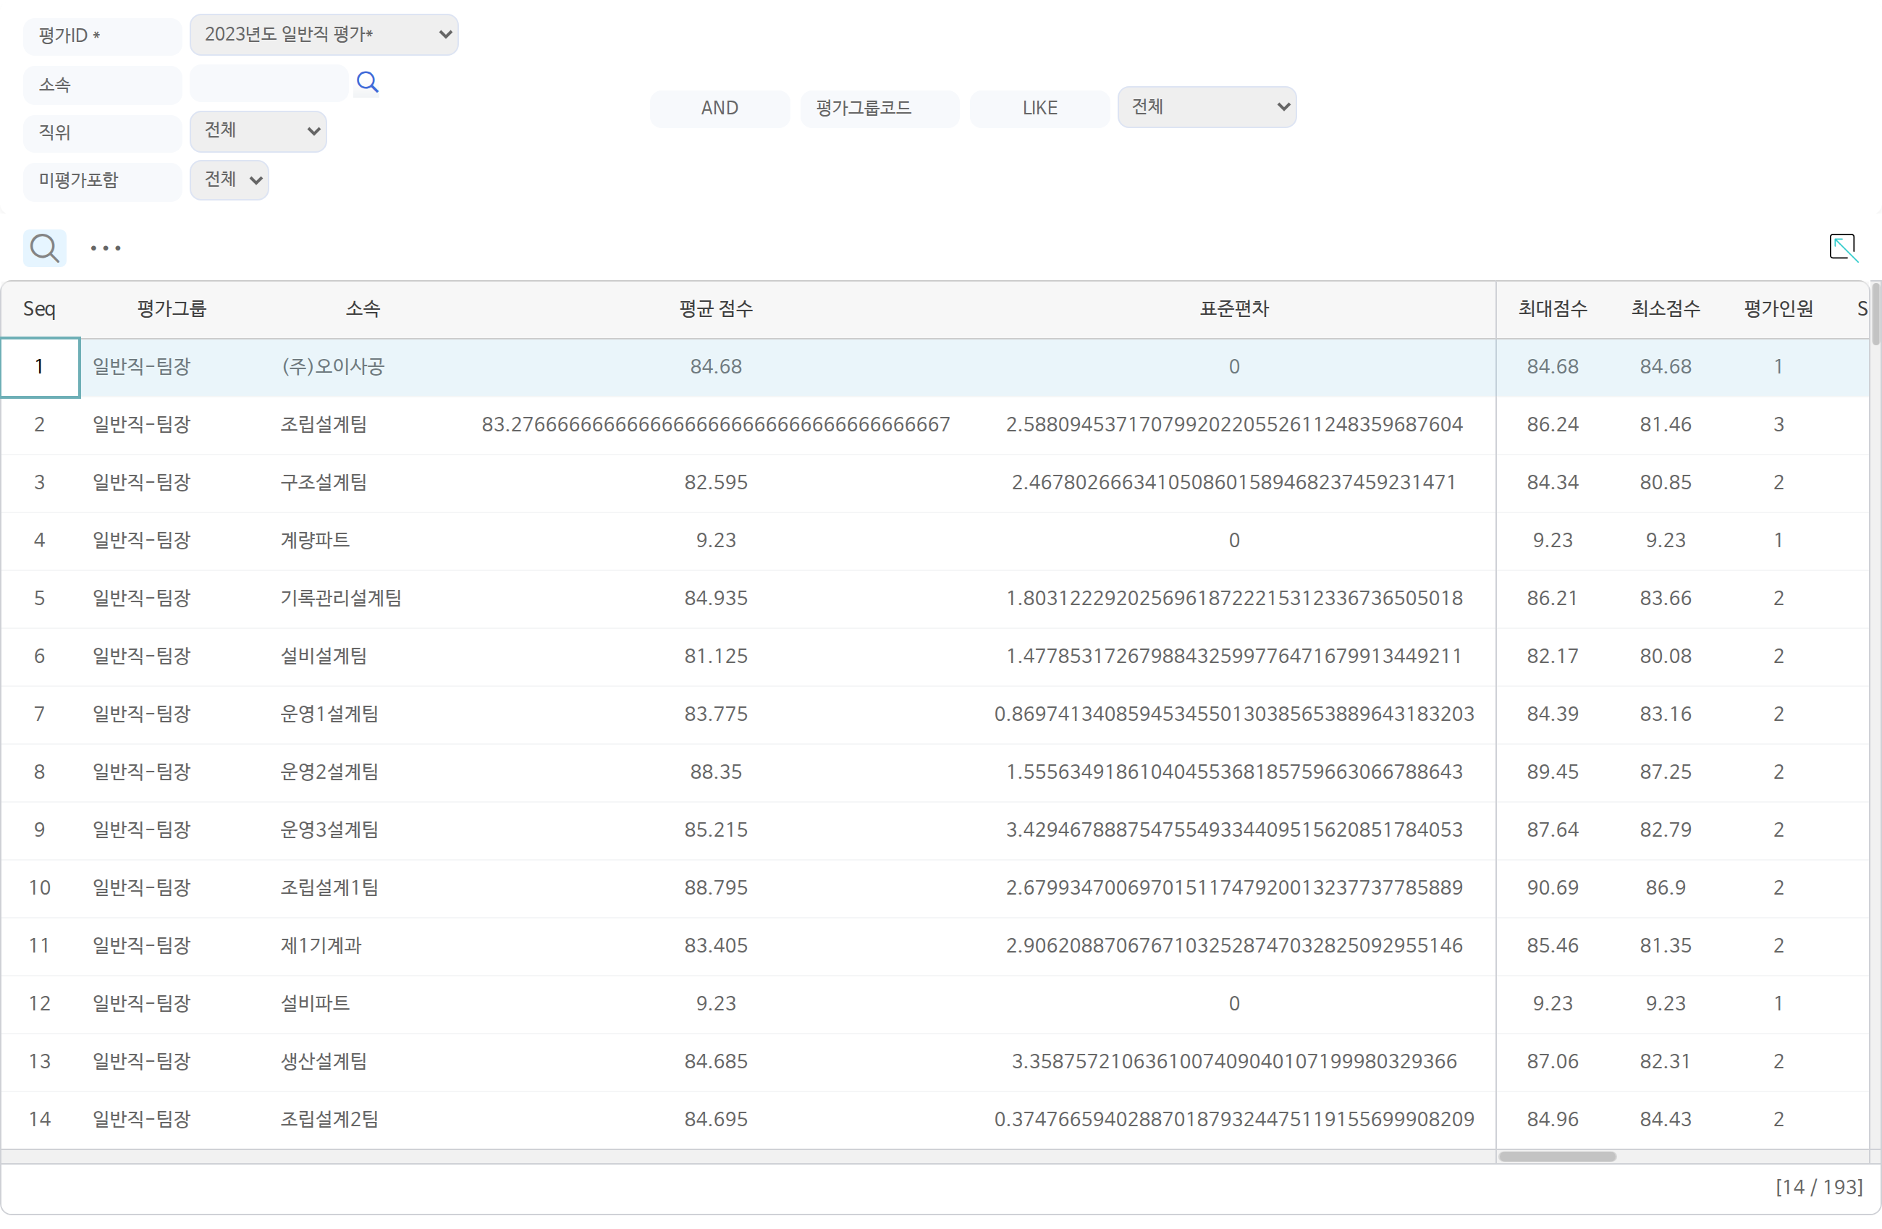This screenshot has width=1882, height=1229.
Task: Open the 직위 dropdown set to 전체
Action: click(x=258, y=131)
